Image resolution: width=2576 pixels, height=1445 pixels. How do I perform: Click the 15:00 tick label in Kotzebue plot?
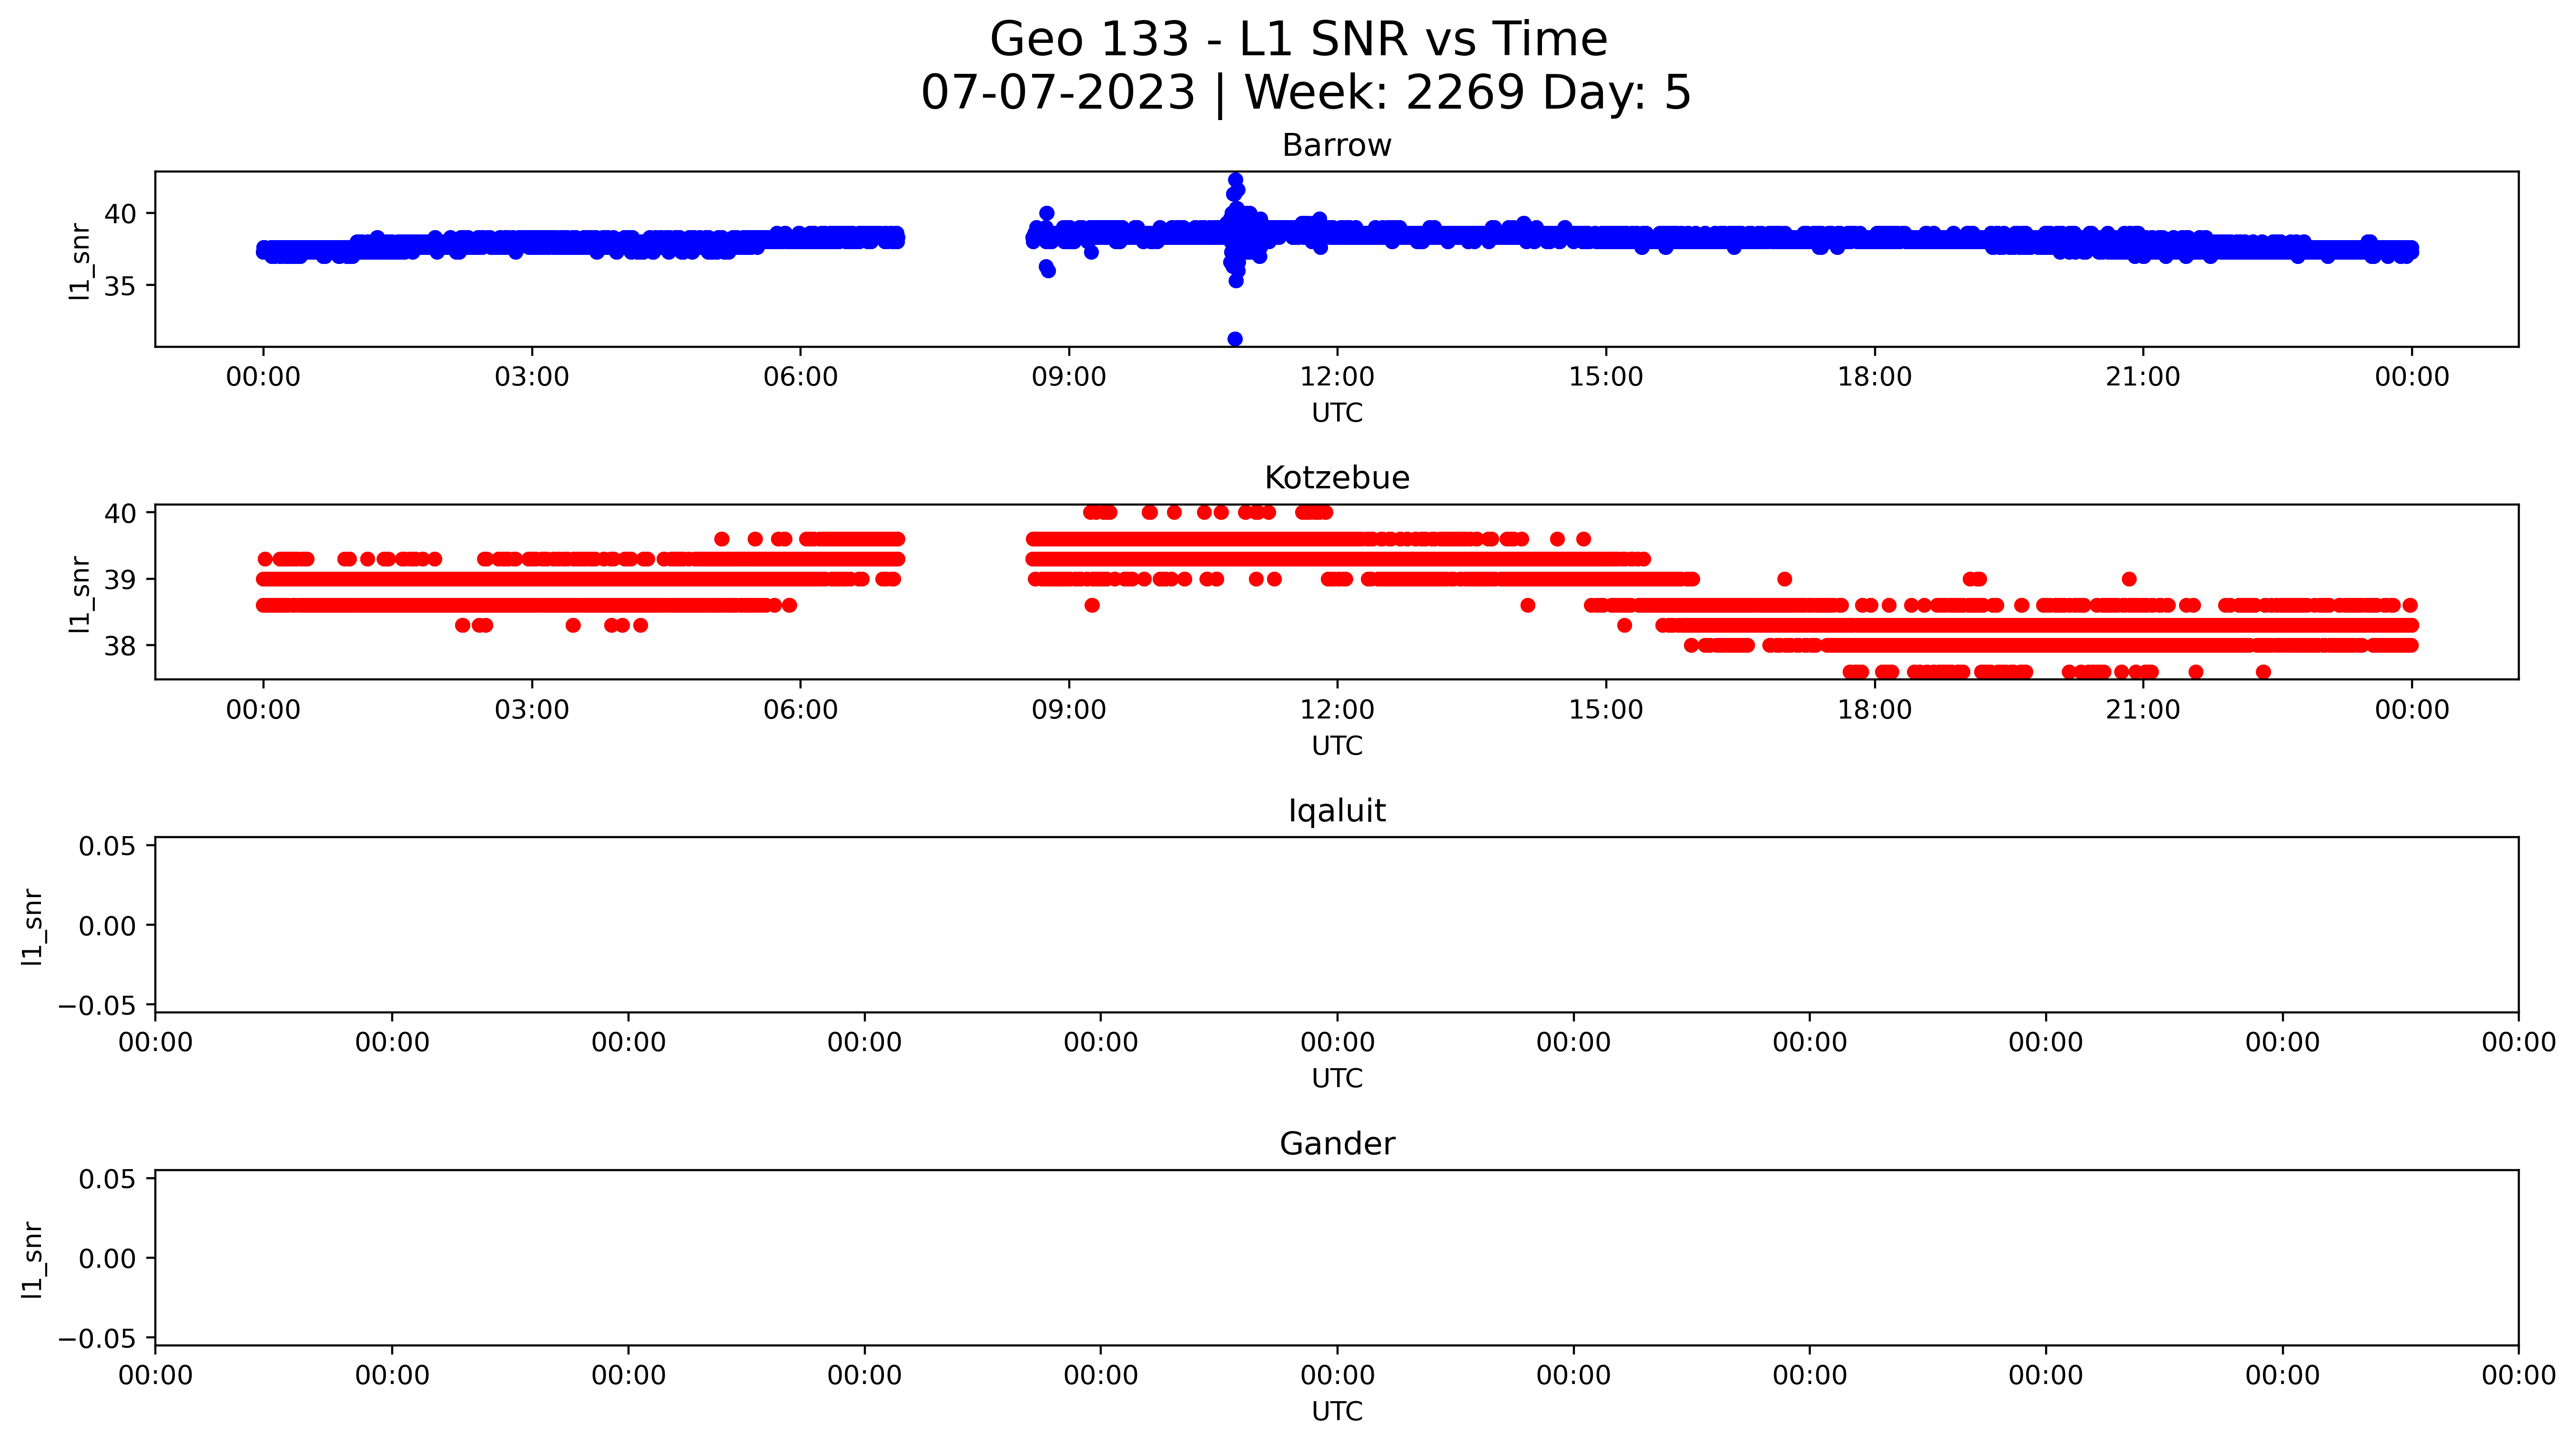1606,710
